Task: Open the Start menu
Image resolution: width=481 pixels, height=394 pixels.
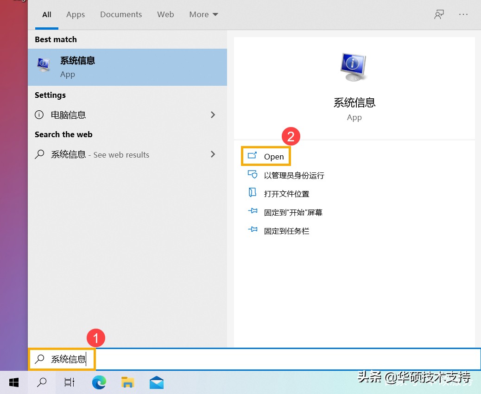Action: click(13, 382)
